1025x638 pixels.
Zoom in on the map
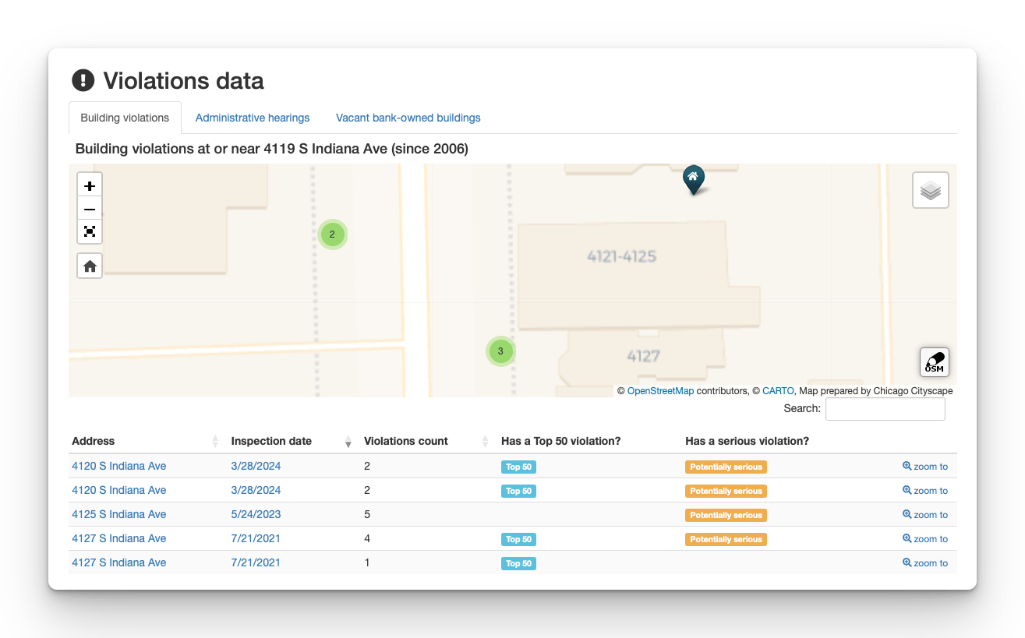pyautogui.click(x=90, y=186)
